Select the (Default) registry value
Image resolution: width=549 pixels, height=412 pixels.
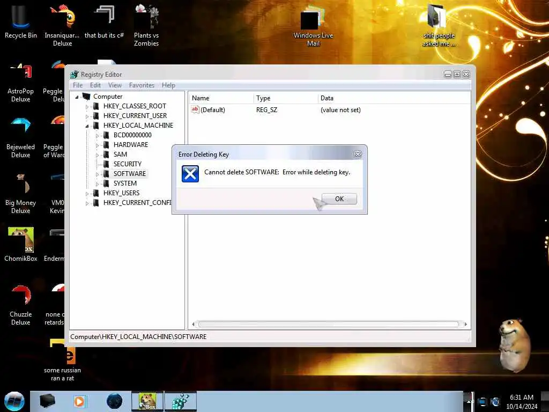[212, 109]
